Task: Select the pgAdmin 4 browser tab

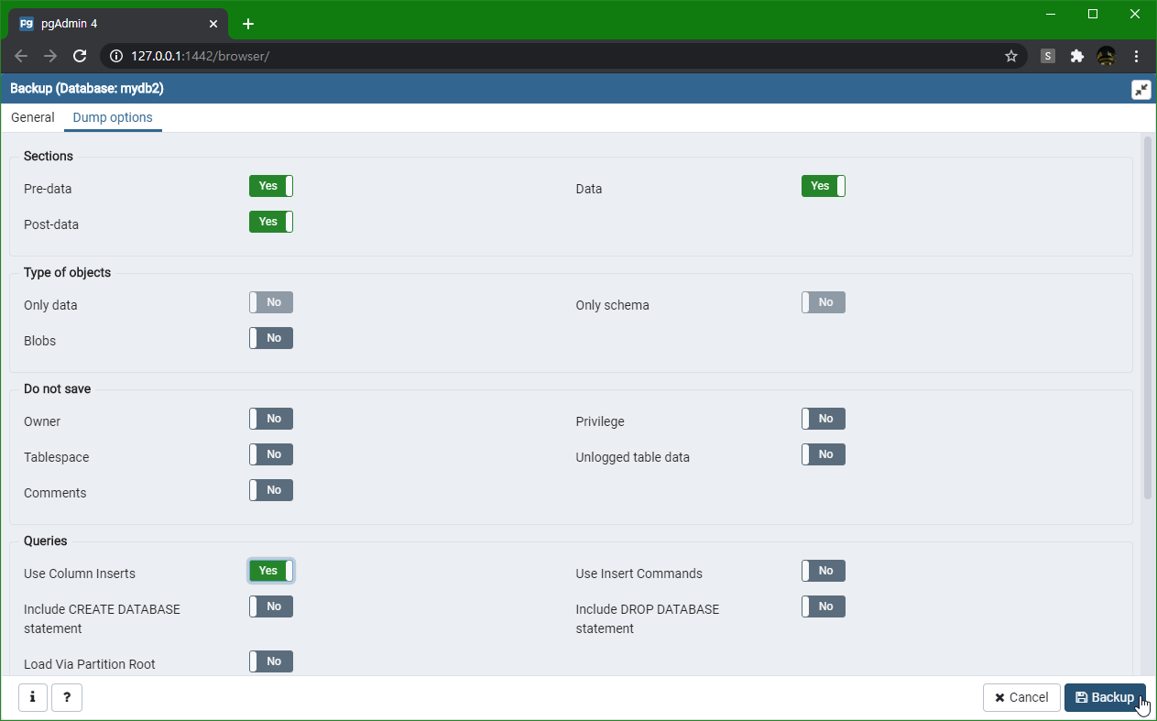Action: tap(119, 24)
